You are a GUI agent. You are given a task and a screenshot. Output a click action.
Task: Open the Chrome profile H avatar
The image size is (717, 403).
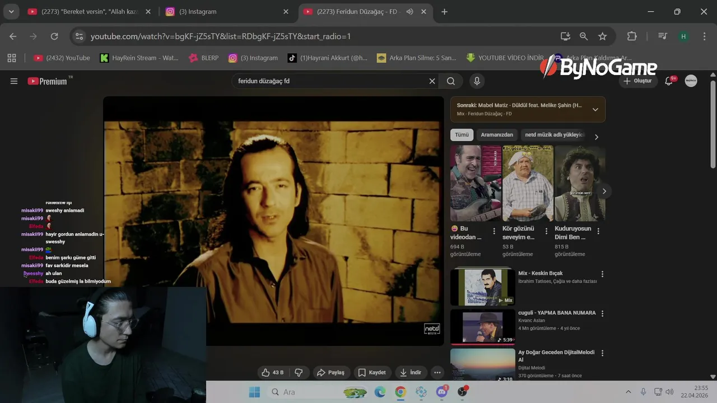[683, 36]
